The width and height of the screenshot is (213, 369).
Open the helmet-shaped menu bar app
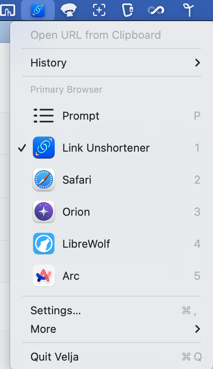pyautogui.click(x=69, y=11)
